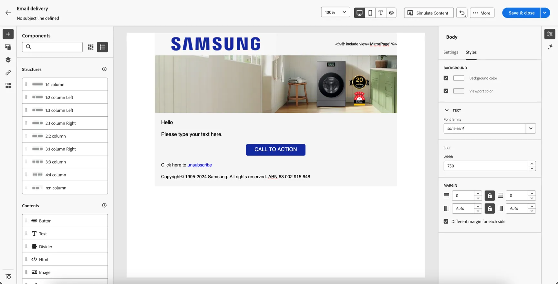Click the left margin Auto stepper arrows
The width and height of the screenshot is (558, 284).
tap(478, 209)
